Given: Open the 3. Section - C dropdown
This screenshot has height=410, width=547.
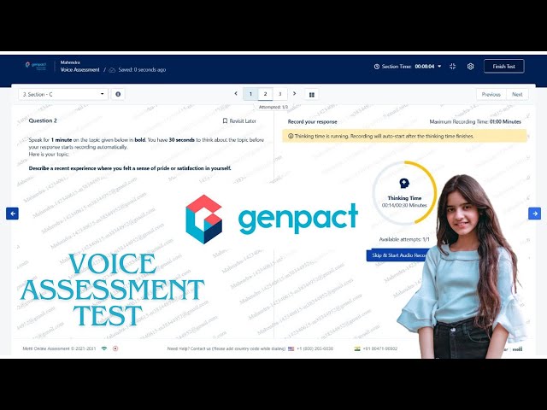Looking at the screenshot, I should 63,94.
